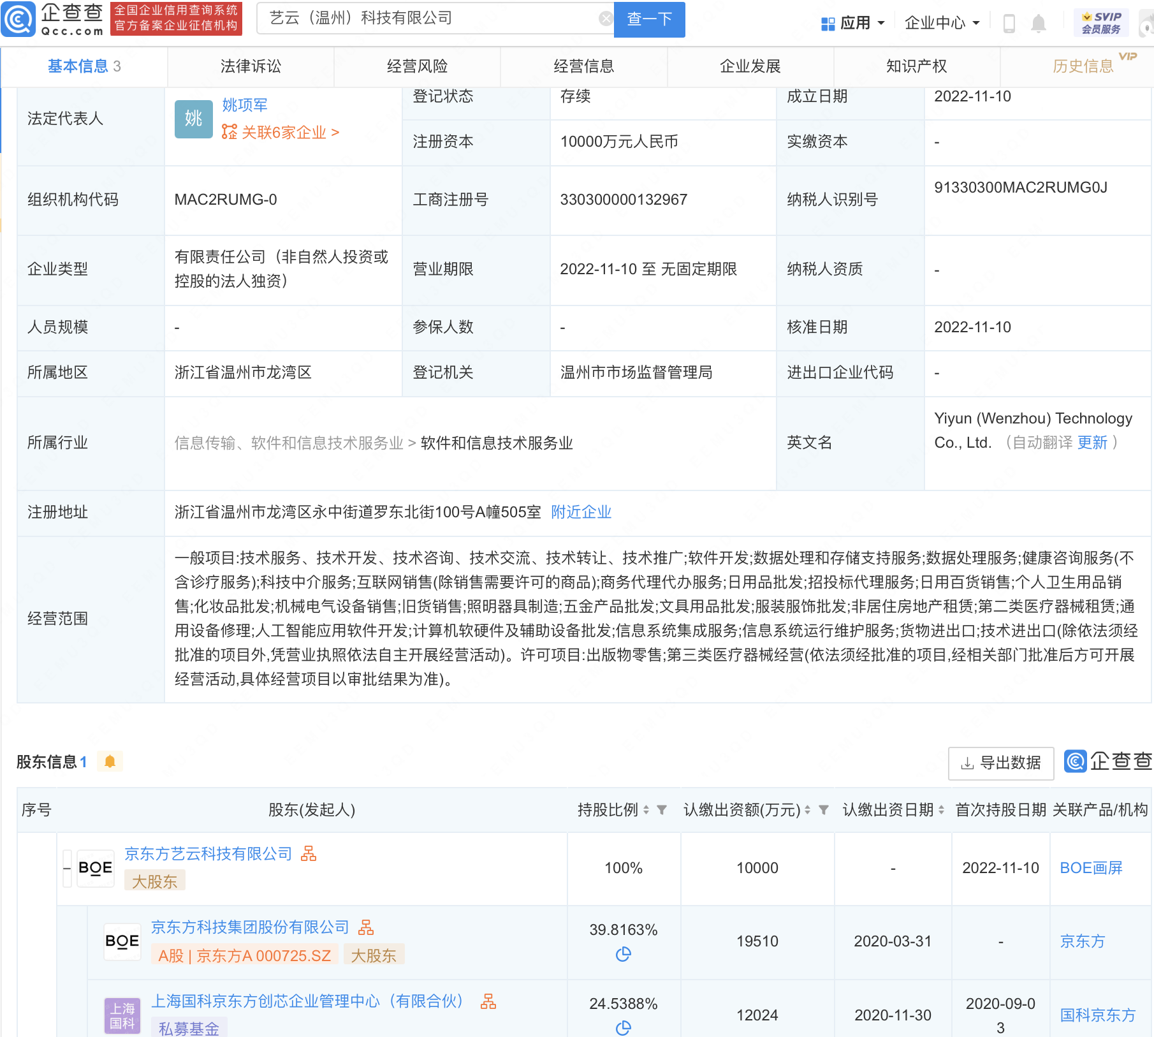Viewport: 1154px width, 1037px height.
Task: Sort by 认缴出资日期 arrows
Action: [941, 810]
